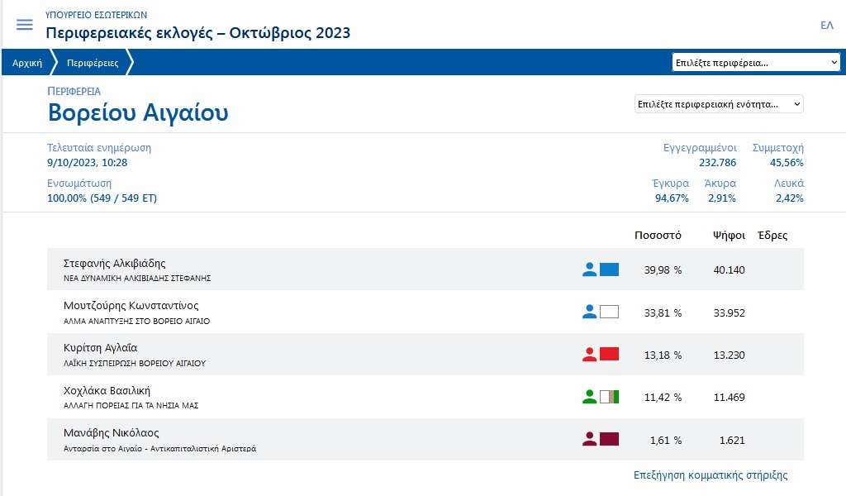Click red party color box for Κυρίτση

609,355
